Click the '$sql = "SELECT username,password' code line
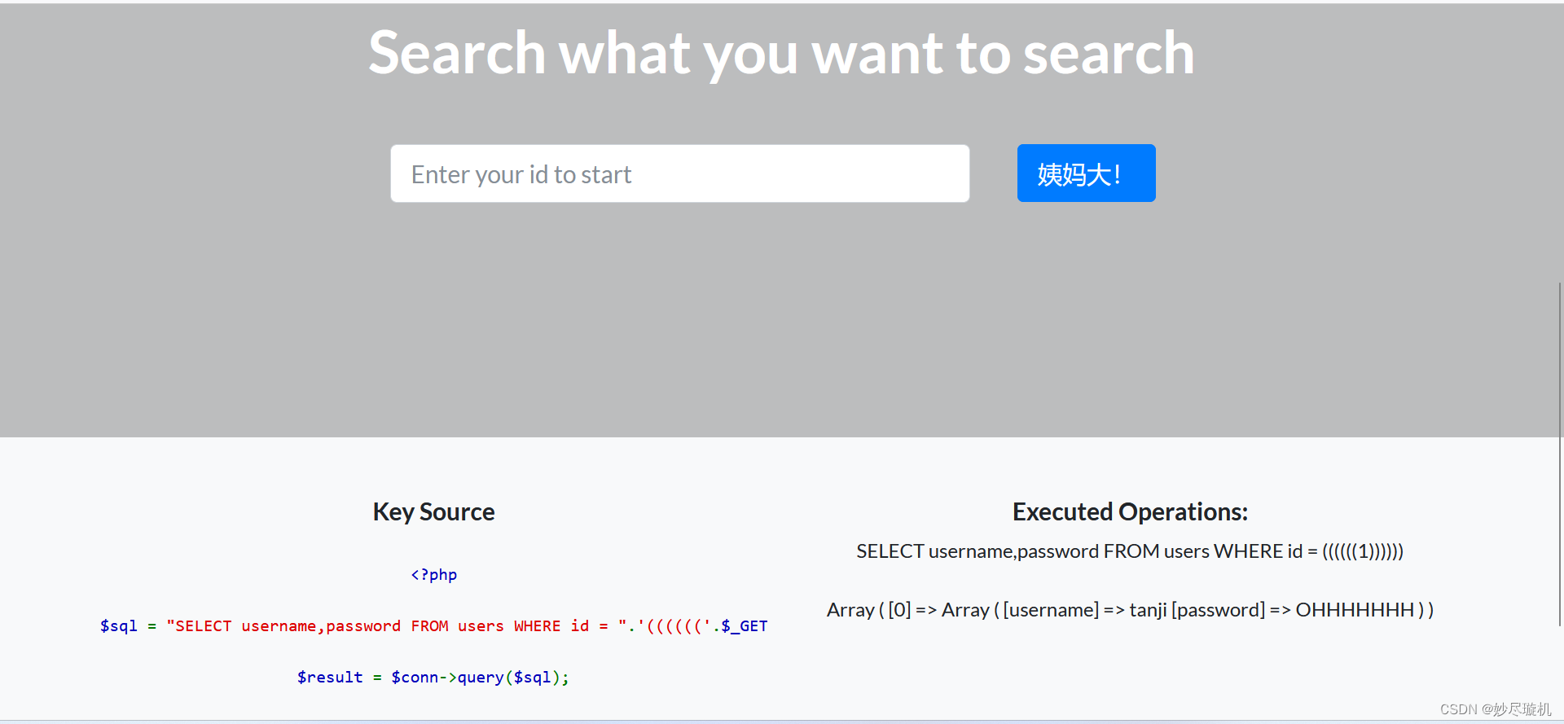 [x=433, y=626]
